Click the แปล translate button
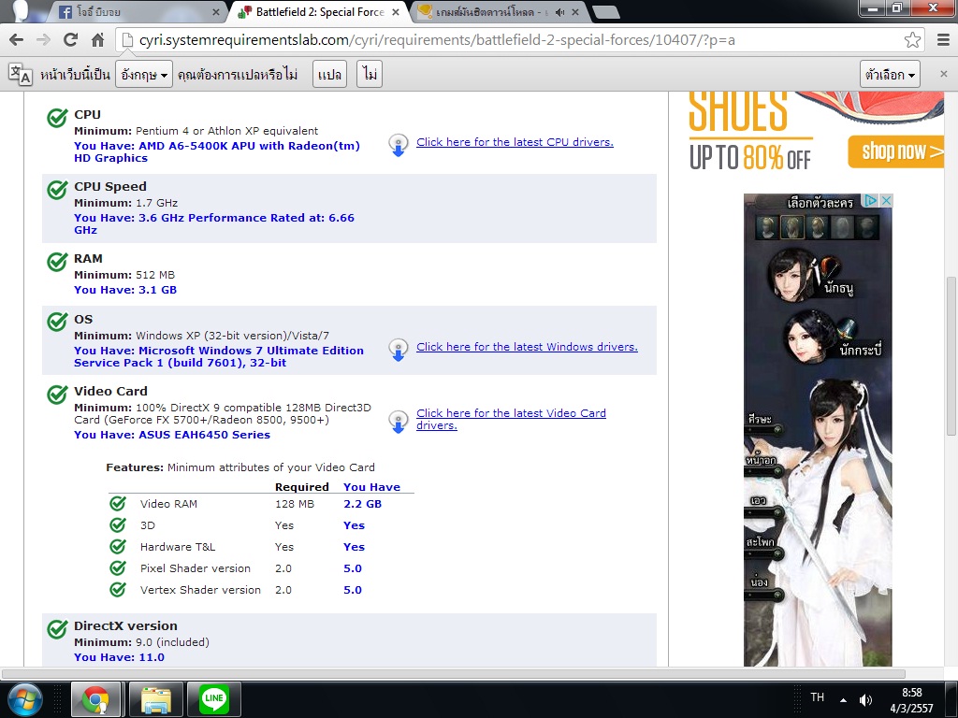Screen dimensions: 958x718 pyautogui.click(x=330, y=75)
